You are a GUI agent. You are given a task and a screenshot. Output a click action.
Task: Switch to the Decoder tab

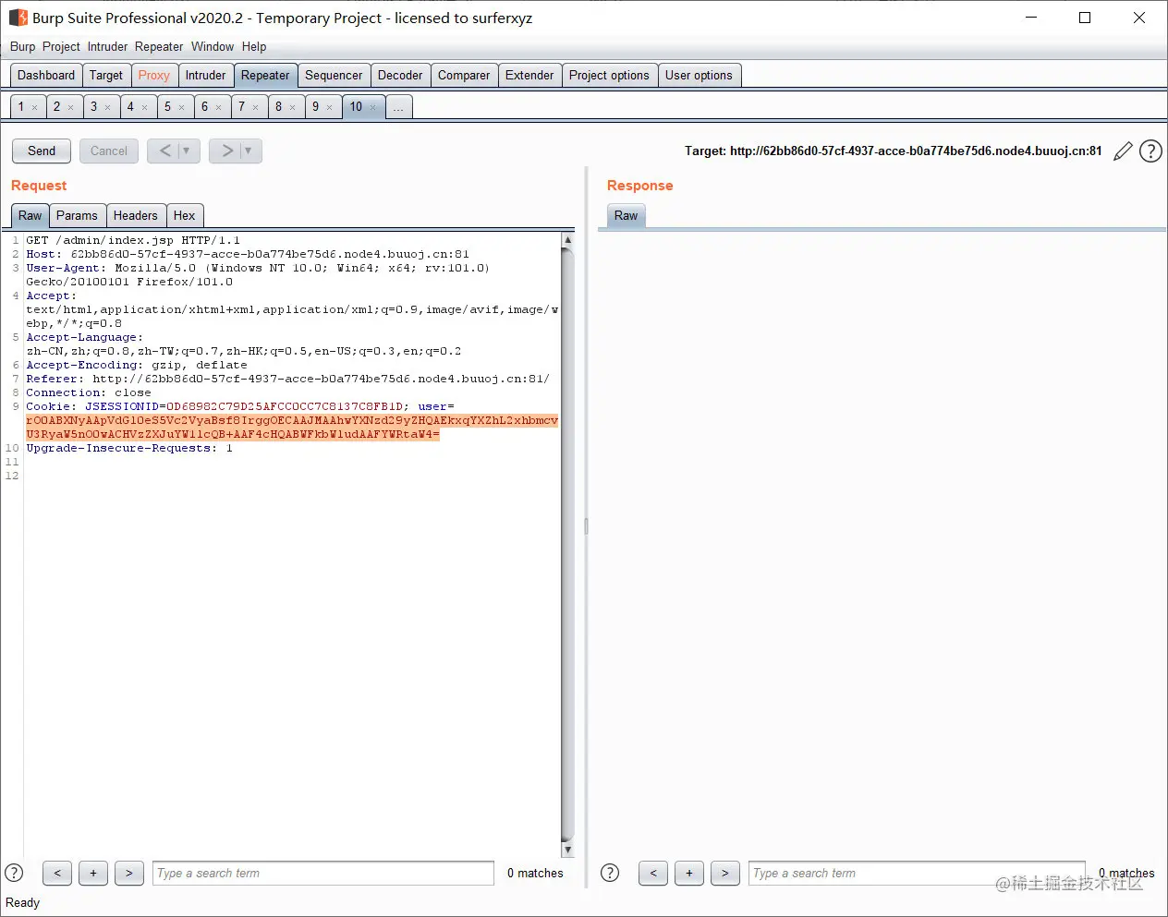tap(400, 76)
